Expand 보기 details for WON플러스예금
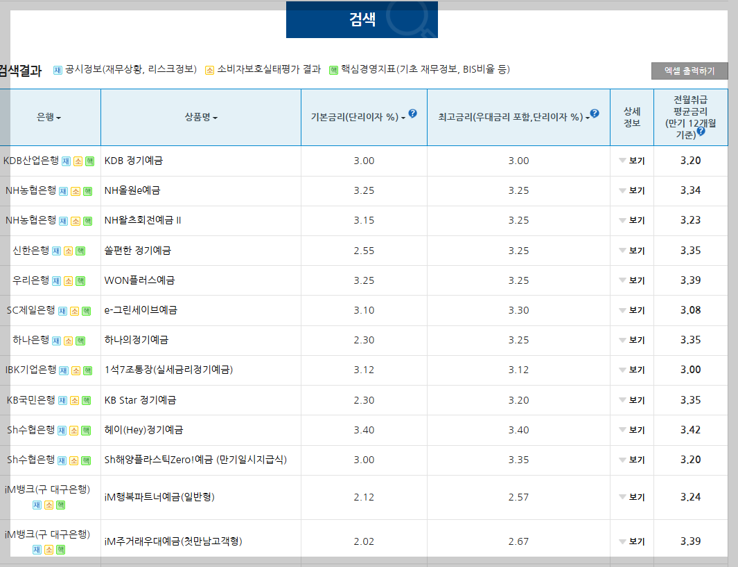 click(x=631, y=280)
